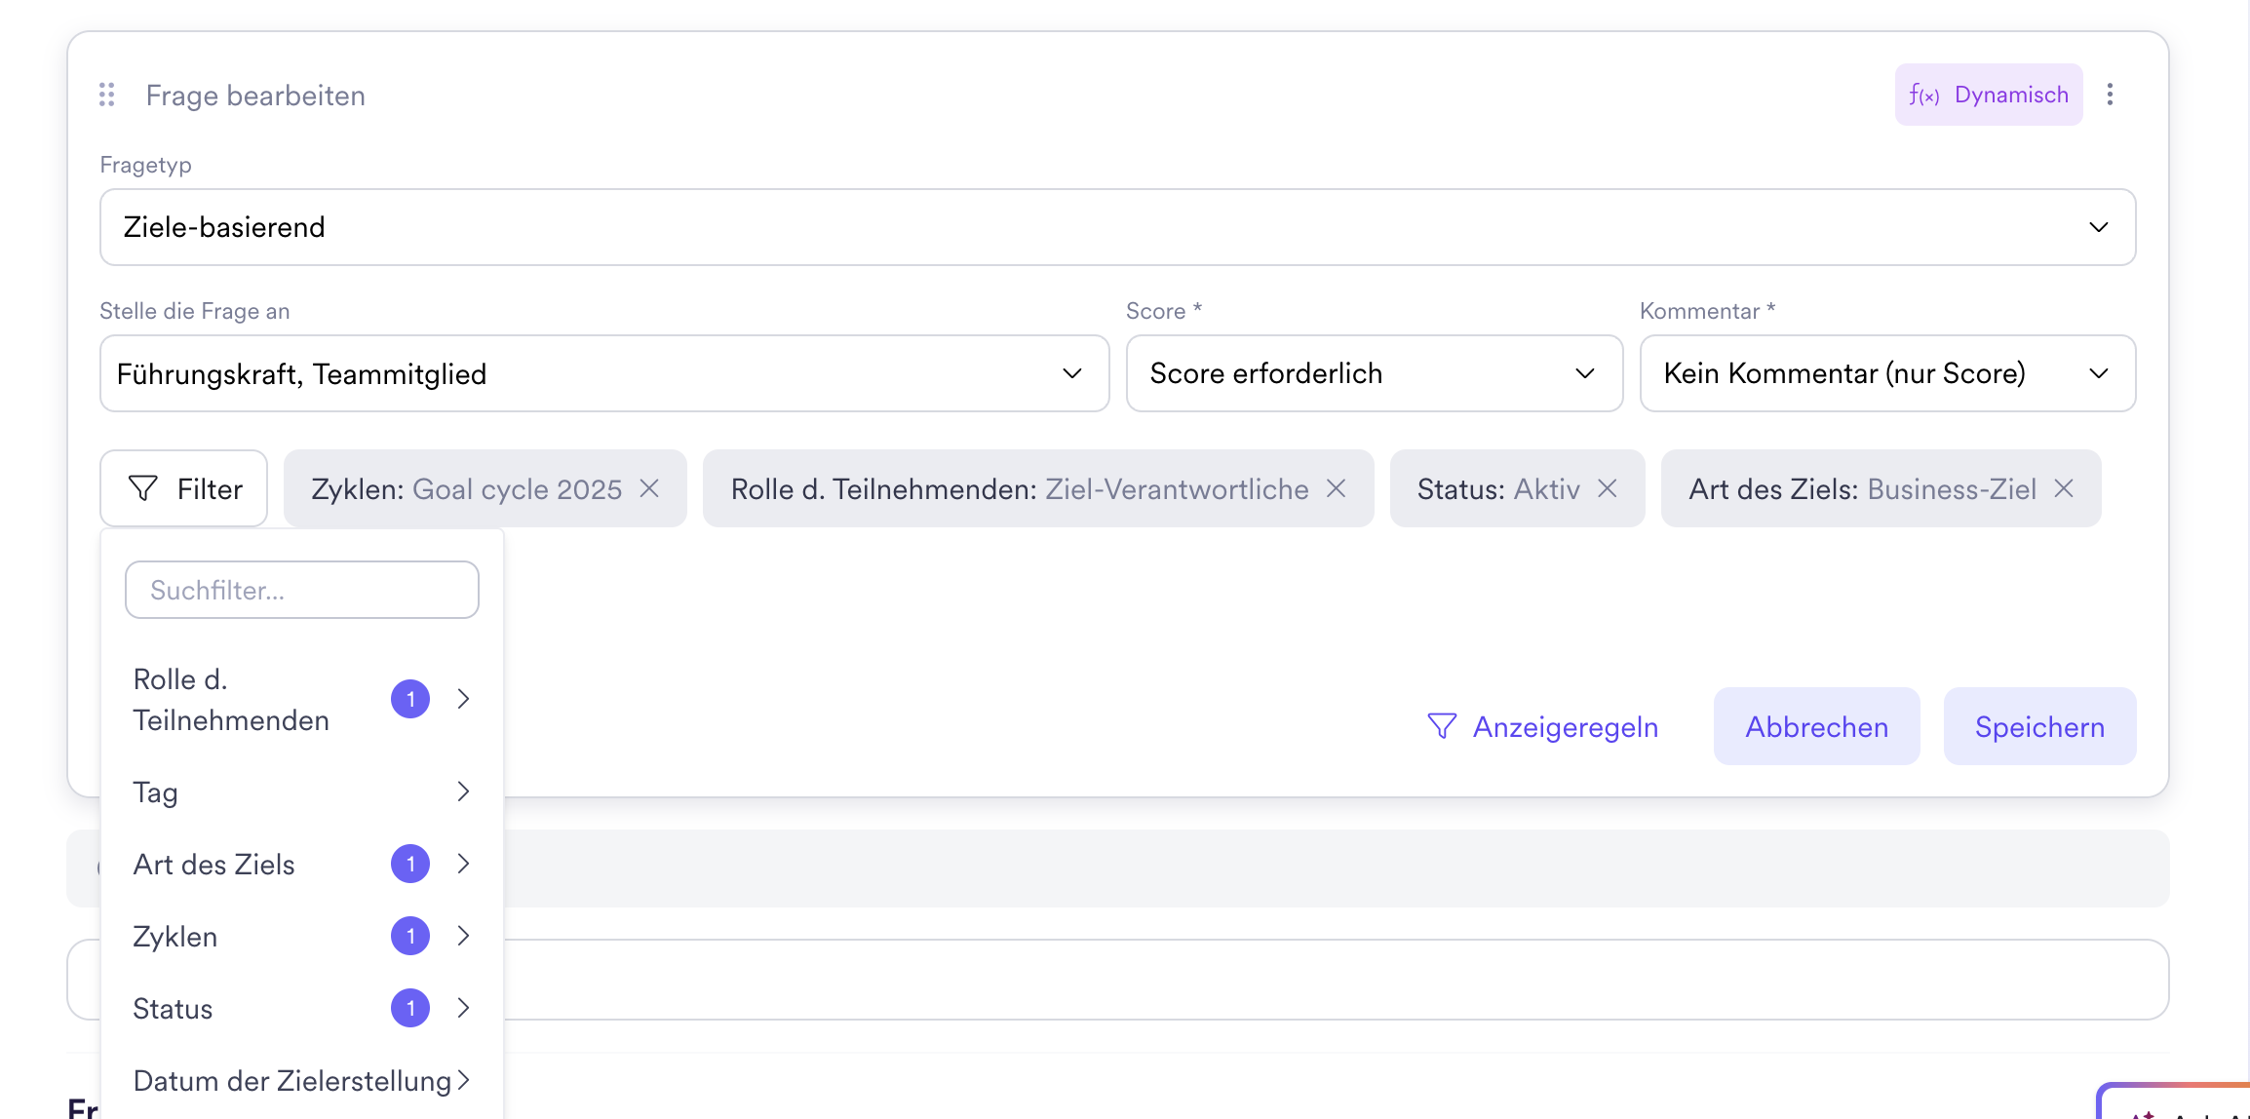Image resolution: width=2250 pixels, height=1119 pixels.
Task: Remove the Status Aktiv filter chip
Action: [1608, 488]
